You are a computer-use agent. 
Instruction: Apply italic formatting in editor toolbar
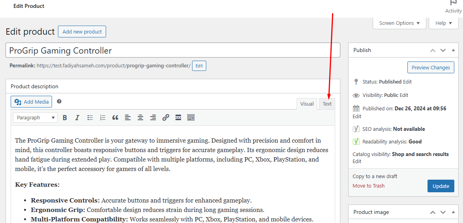(x=77, y=118)
